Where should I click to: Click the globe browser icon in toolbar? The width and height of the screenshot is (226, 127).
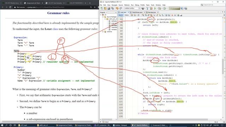pos(143,8)
